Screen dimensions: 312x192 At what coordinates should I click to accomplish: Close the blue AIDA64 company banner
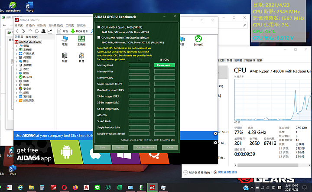coord(215,133)
